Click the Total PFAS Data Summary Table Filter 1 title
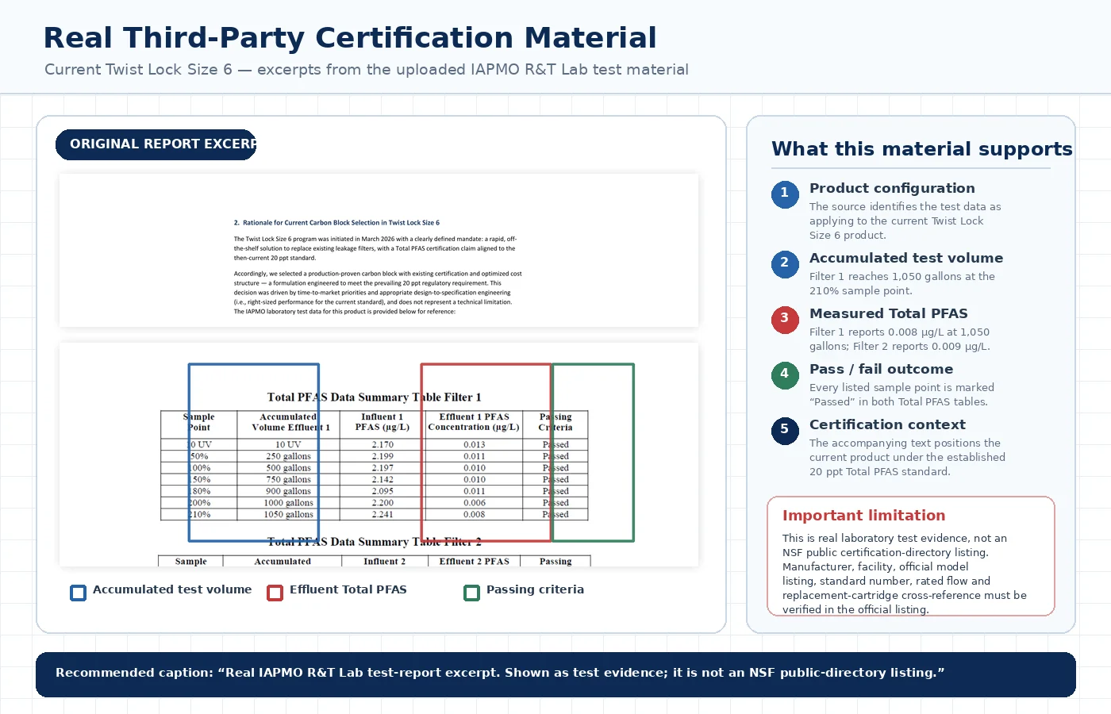The height and width of the screenshot is (714, 1111). coord(374,397)
